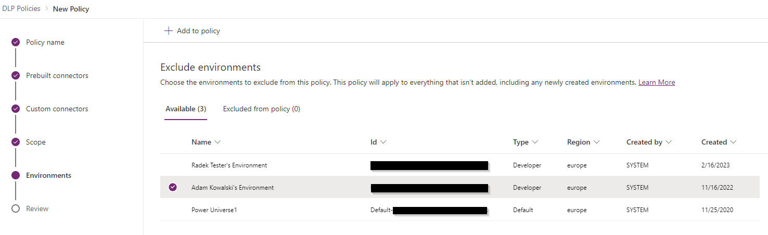Select the Radek Tester's Environment row
Viewport: 768px width, 235px height.
[x=459, y=165]
